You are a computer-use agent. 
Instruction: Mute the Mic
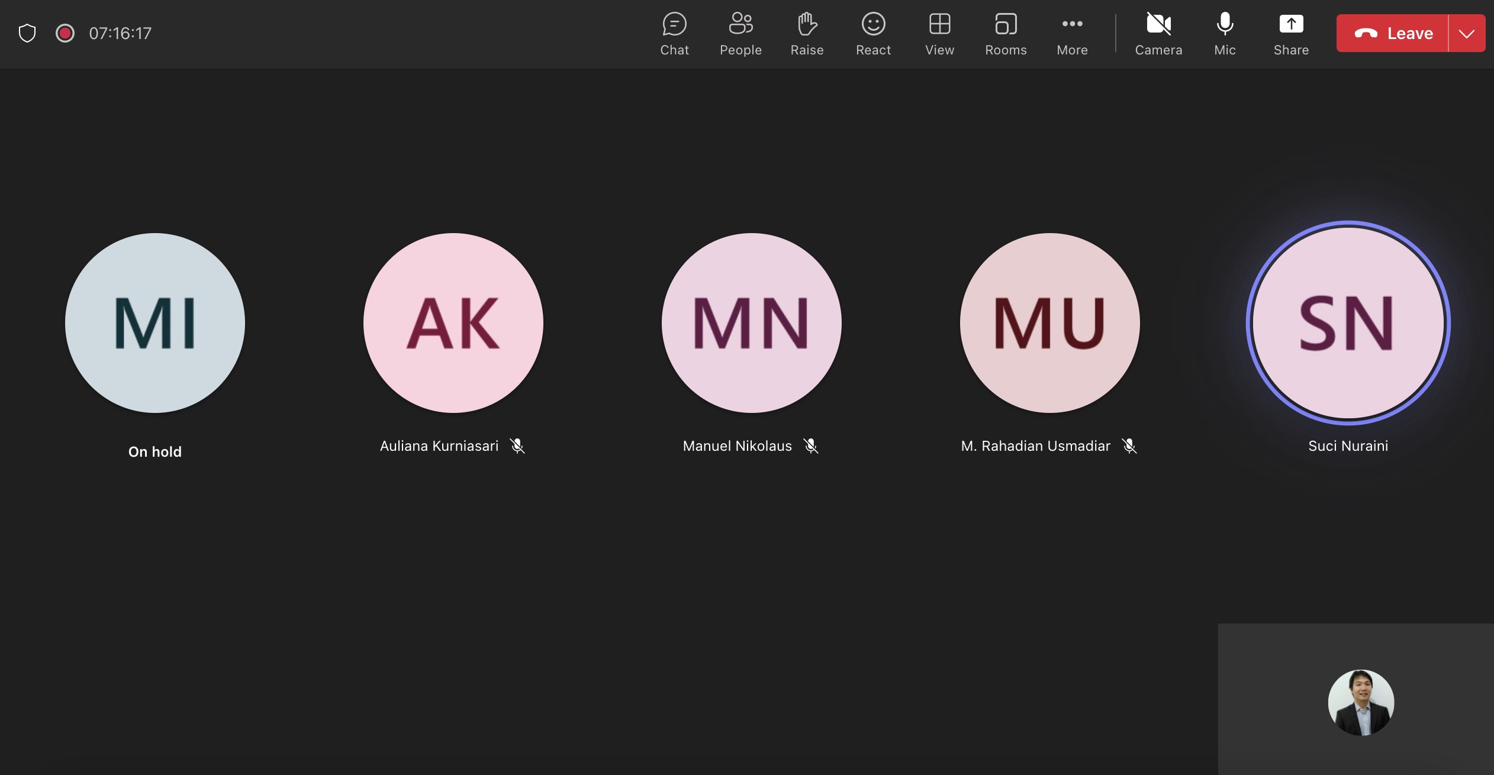[1225, 34]
